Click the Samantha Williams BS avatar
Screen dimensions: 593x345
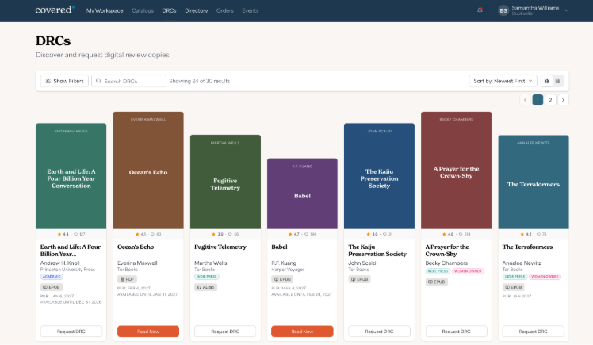click(x=503, y=10)
